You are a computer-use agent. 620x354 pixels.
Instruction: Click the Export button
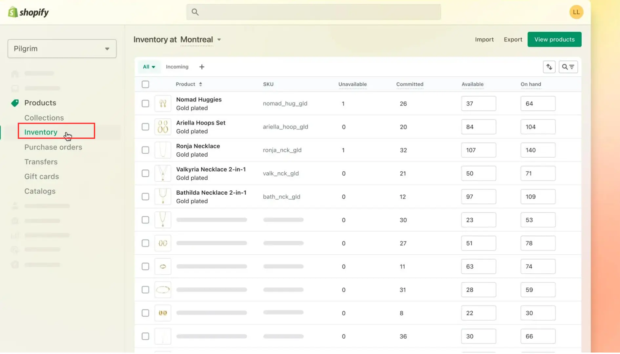(513, 39)
